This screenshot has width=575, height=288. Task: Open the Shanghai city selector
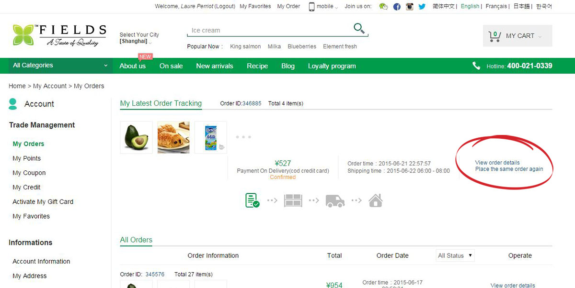pos(136,42)
